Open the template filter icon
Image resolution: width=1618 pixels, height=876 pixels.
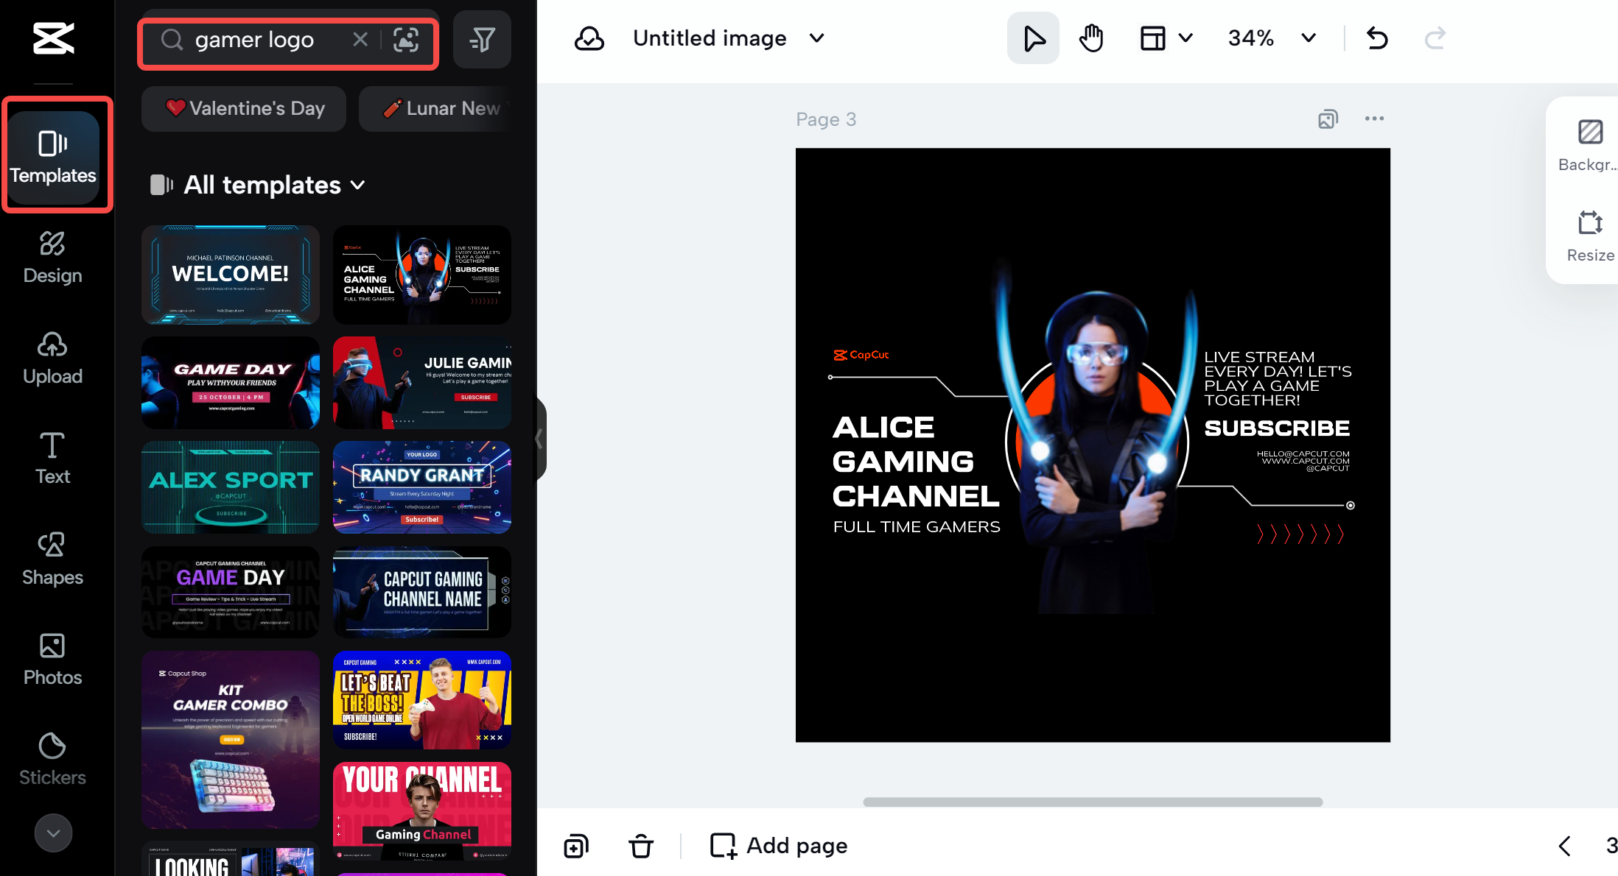coord(482,40)
